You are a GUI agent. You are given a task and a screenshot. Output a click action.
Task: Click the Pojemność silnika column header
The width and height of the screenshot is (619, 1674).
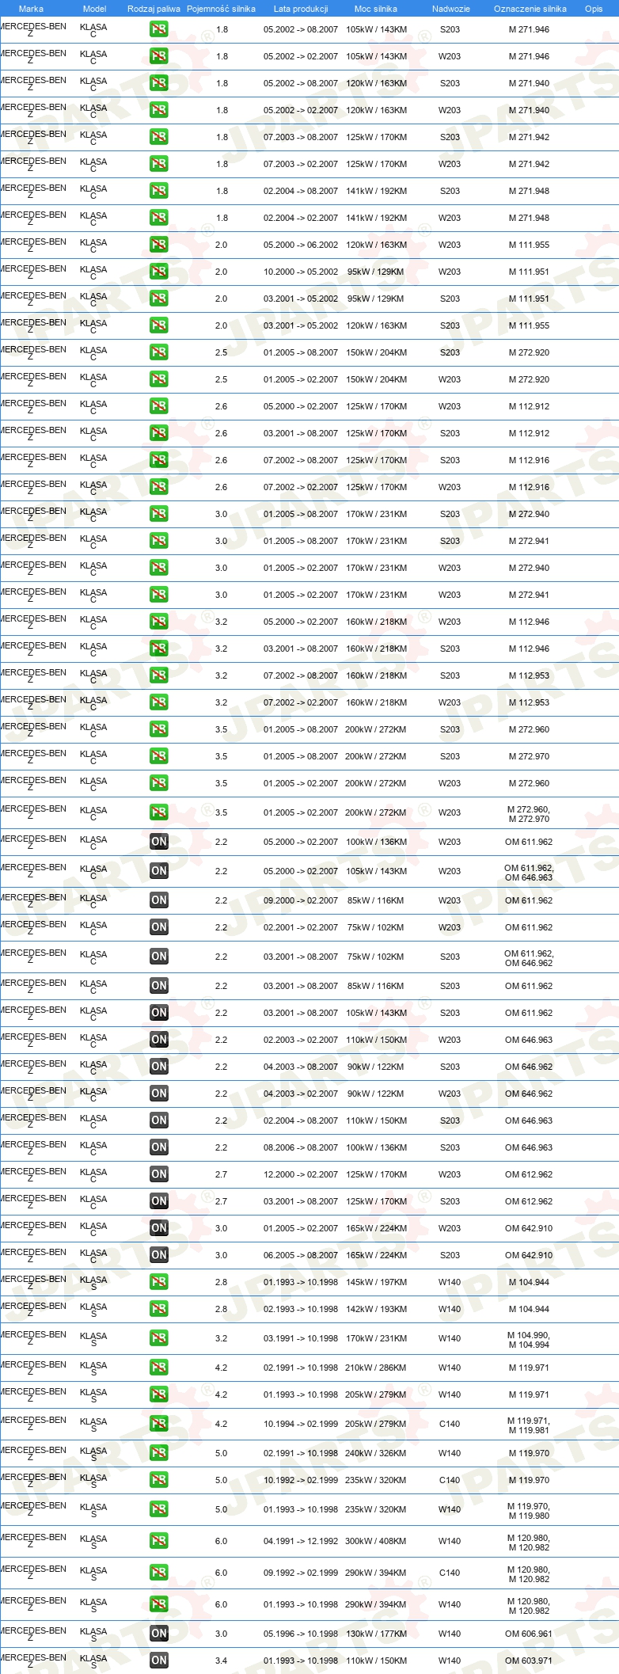pos(221,9)
